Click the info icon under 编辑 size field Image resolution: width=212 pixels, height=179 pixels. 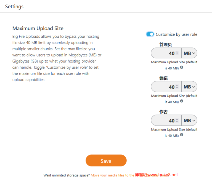(182, 101)
